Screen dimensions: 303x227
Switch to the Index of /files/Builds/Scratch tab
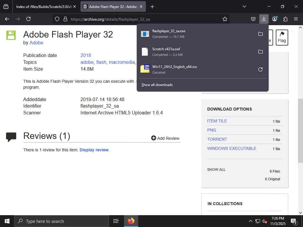coord(44,7)
